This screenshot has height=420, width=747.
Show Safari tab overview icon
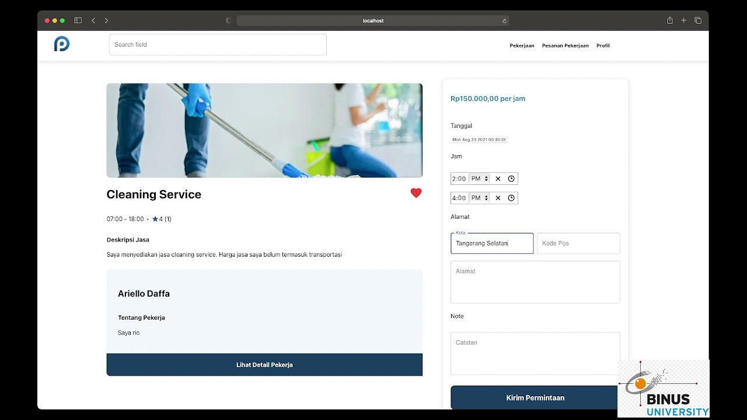click(698, 20)
